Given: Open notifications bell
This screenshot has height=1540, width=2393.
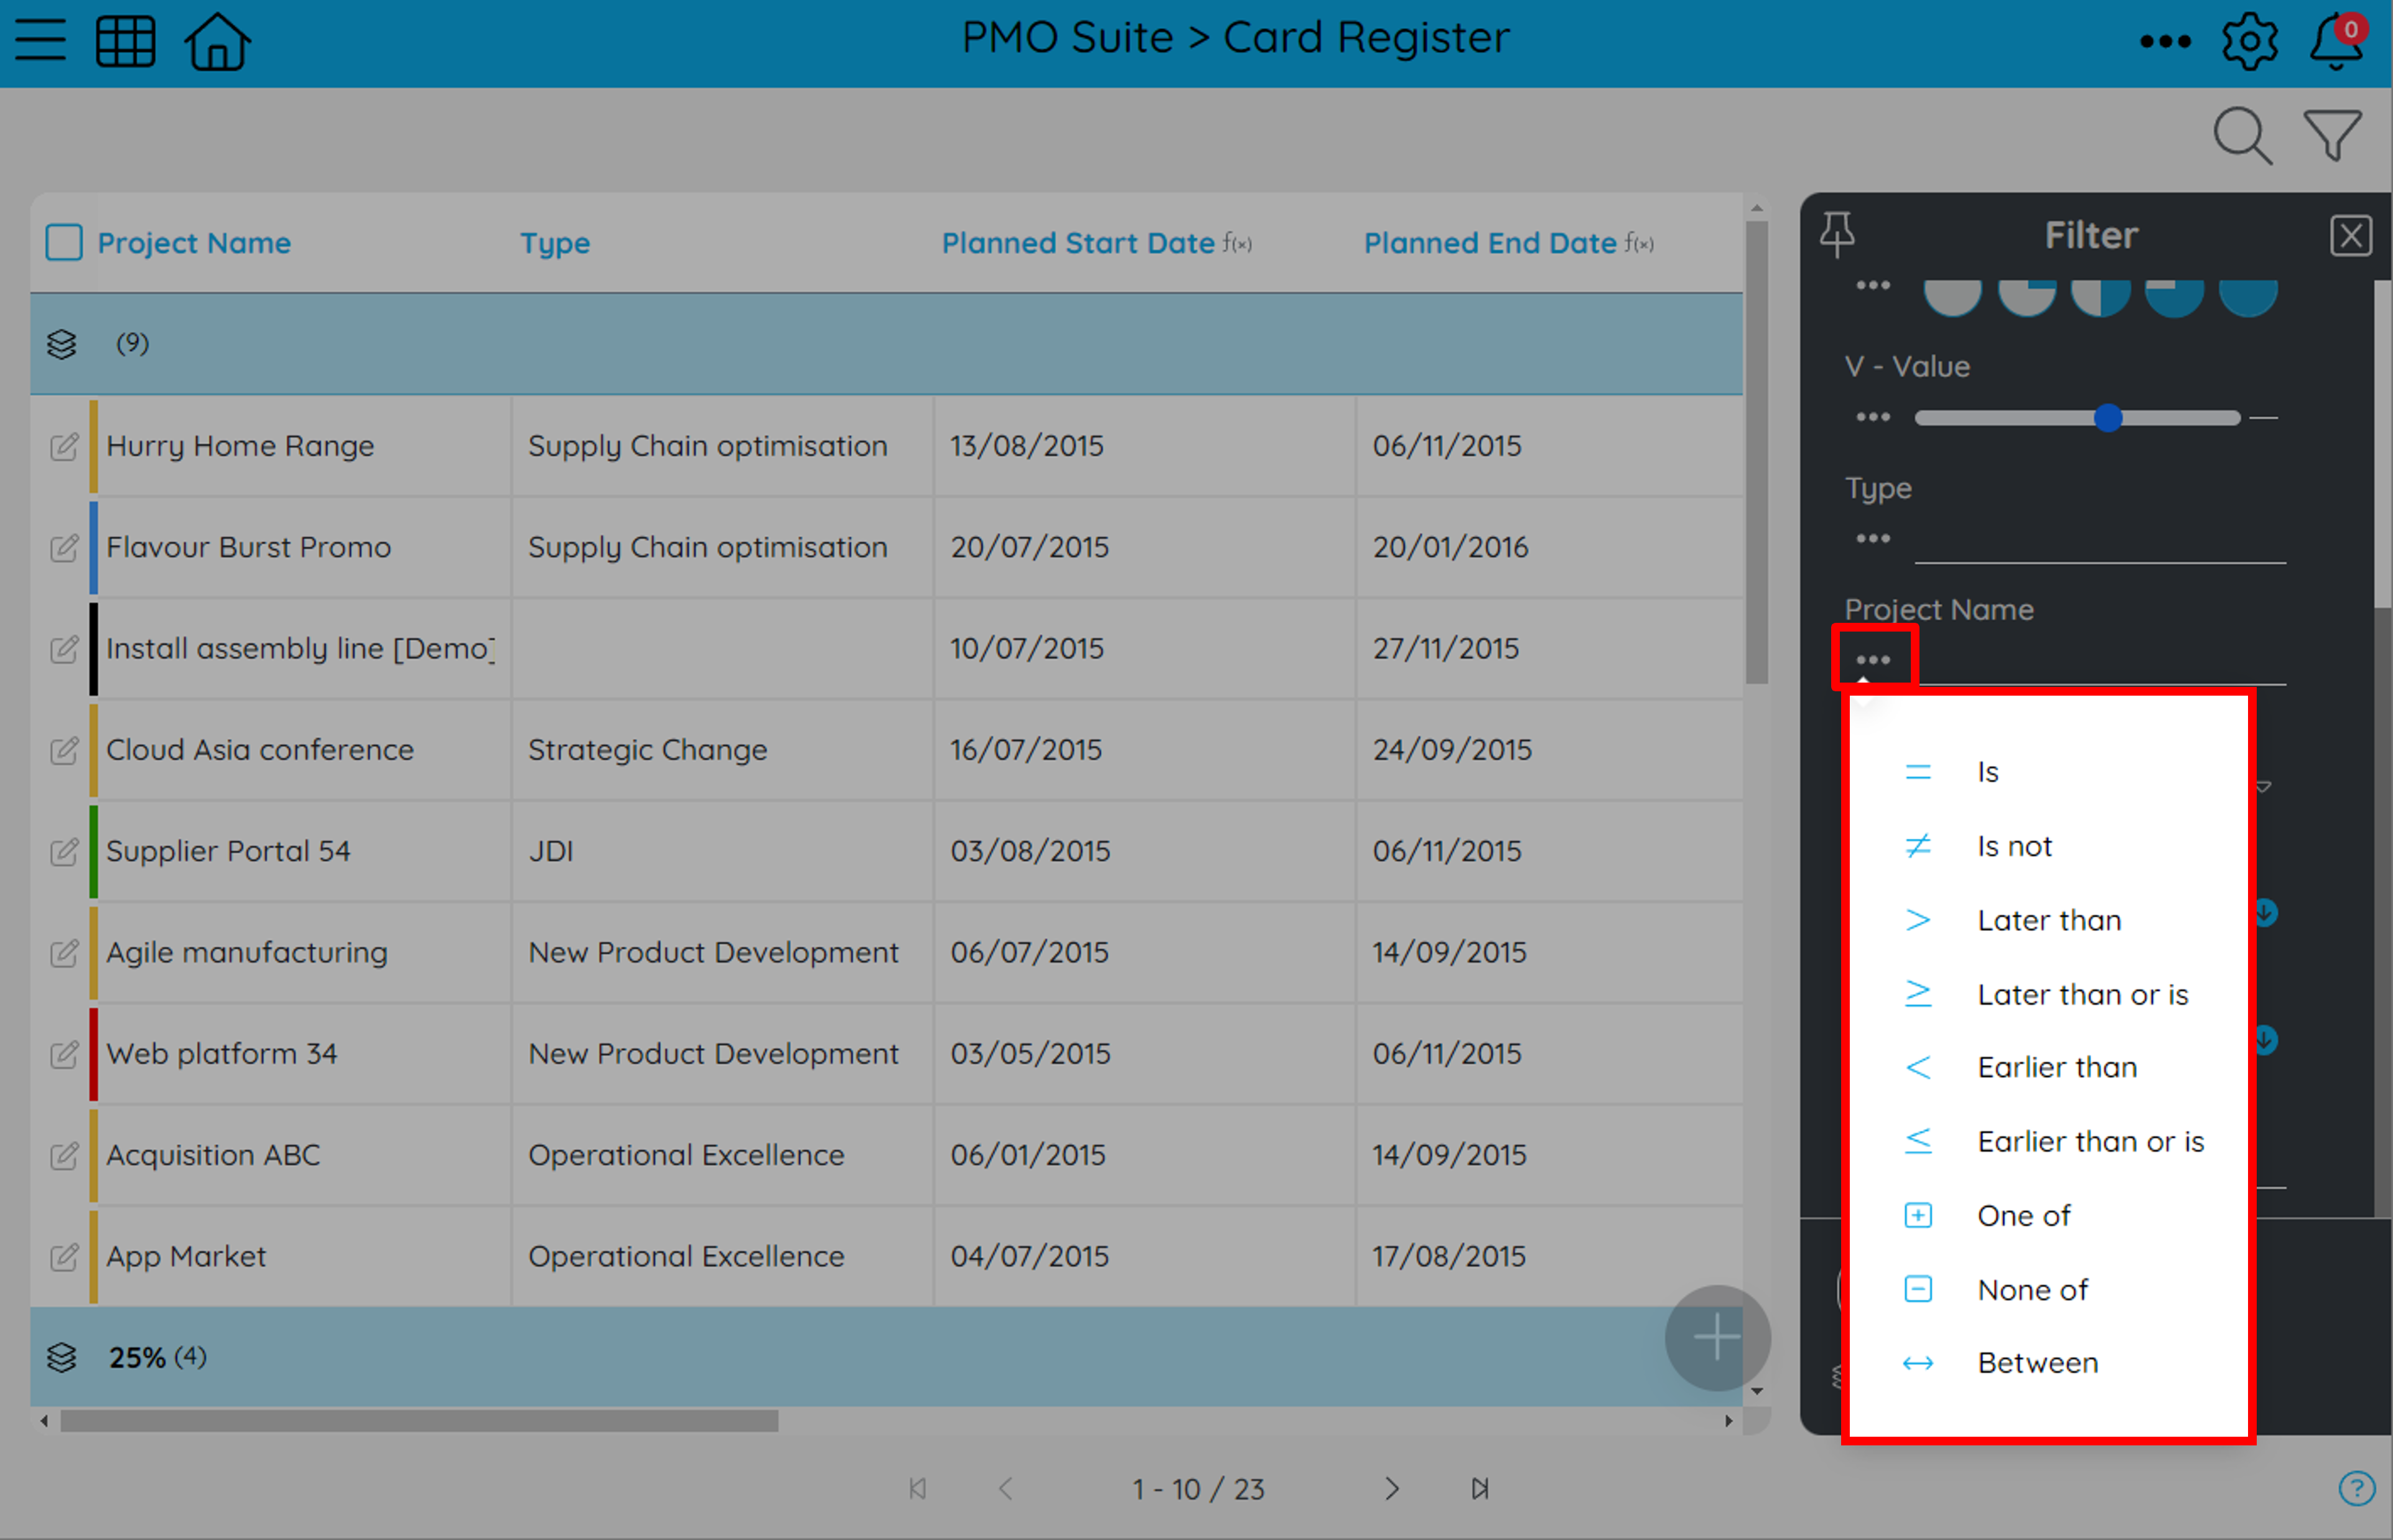Looking at the screenshot, I should point(2337,41).
